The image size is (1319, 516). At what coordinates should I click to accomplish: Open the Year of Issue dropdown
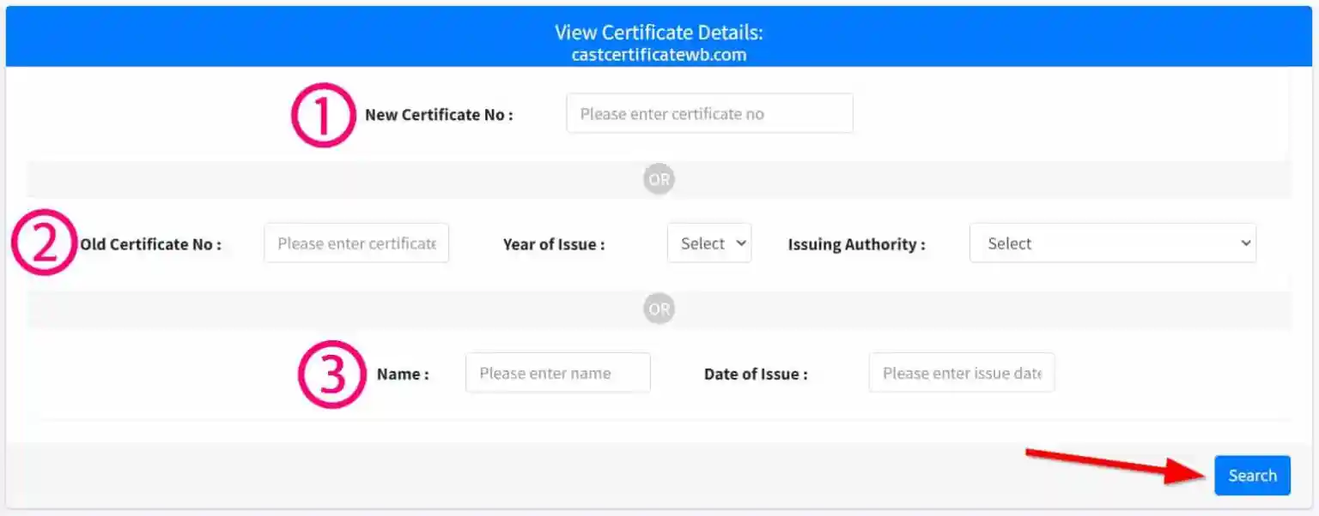pyautogui.click(x=709, y=243)
